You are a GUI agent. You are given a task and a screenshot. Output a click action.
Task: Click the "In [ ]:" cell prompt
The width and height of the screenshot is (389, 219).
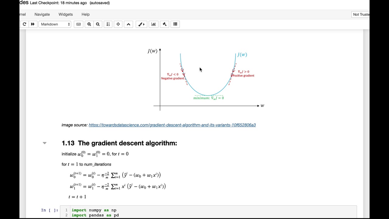50,210
